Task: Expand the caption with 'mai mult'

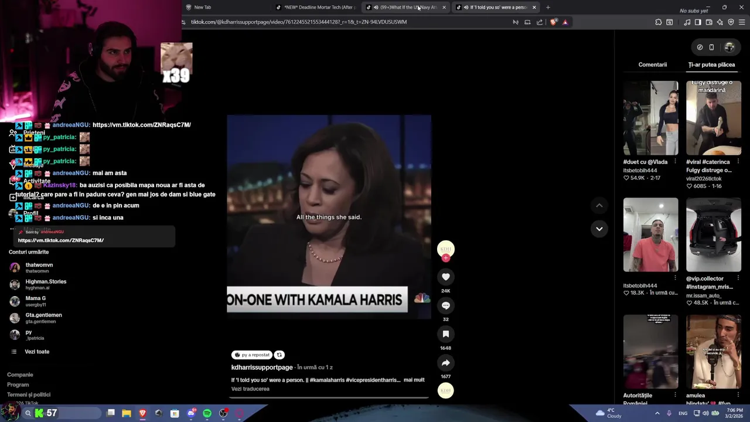Action: (414, 380)
